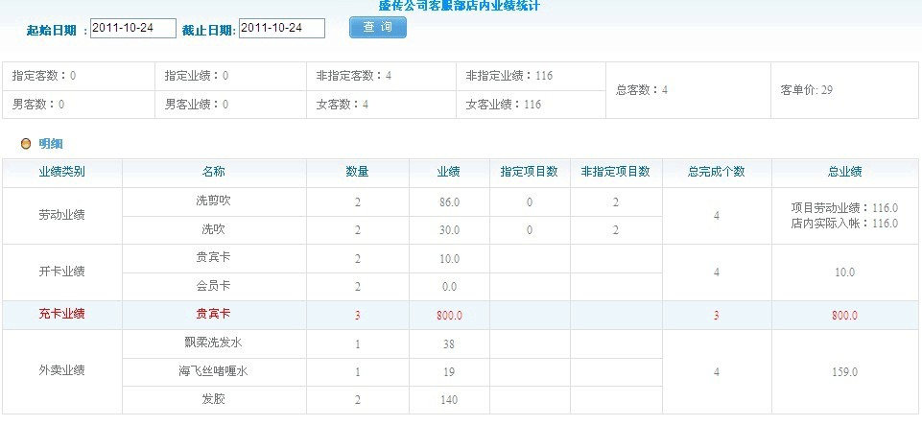Click the 外卖业绩 category cell

pos(61,371)
